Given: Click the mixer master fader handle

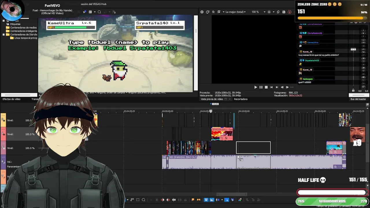Looking at the screenshot, I should 353,49.
